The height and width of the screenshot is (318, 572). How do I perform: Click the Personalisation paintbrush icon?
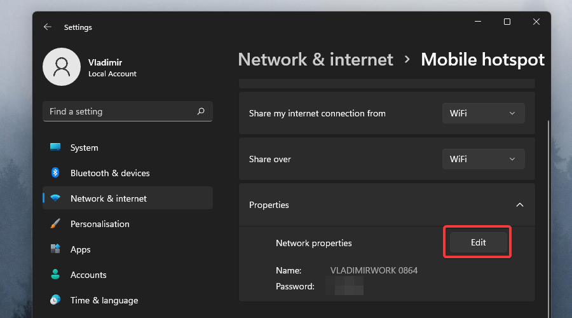tap(55, 224)
